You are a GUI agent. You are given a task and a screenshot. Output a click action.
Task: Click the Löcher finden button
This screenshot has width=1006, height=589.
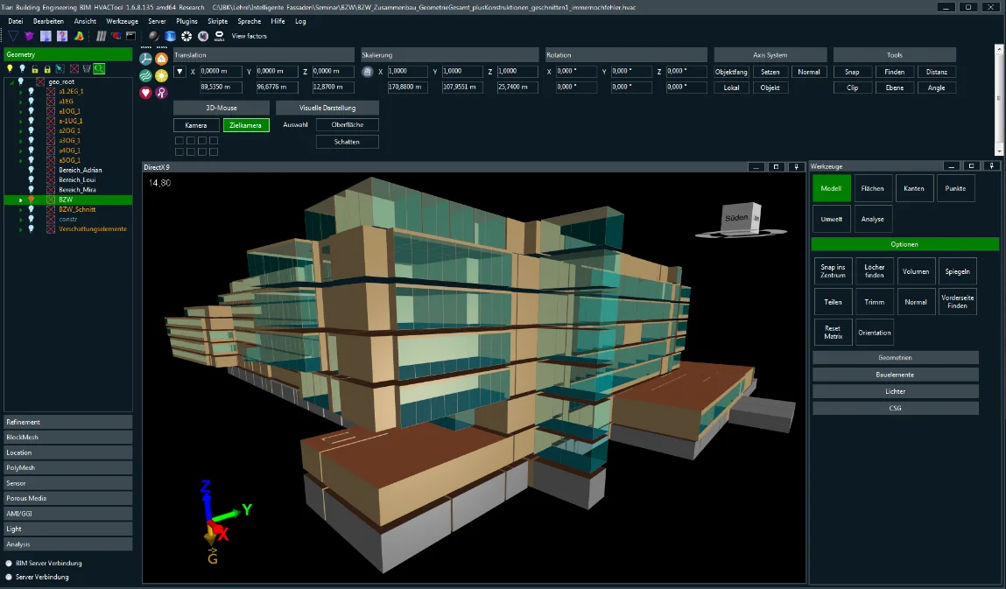tap(874, 271)
